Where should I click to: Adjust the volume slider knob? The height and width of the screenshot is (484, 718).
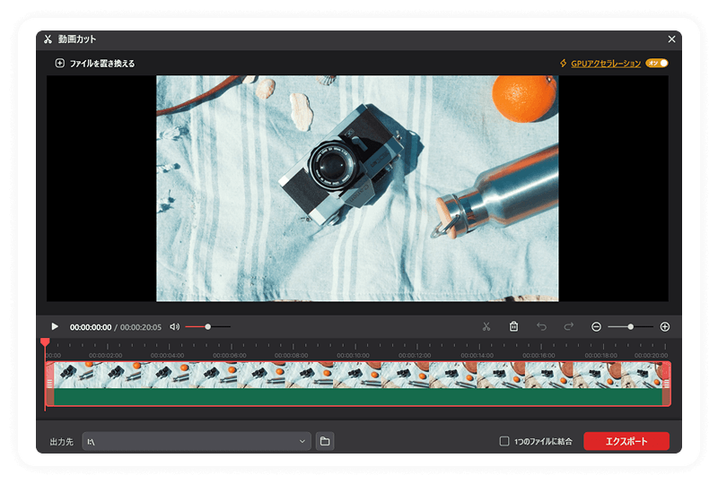pyautogui.click(x=208, y=326)
